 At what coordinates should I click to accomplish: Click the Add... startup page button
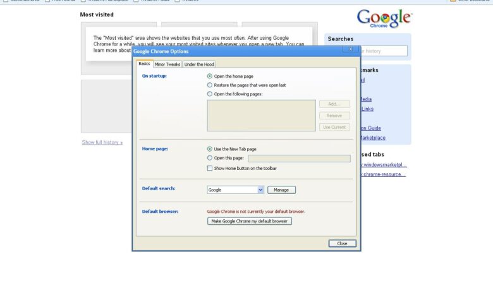pyautogui.click(x=334, y=104)
